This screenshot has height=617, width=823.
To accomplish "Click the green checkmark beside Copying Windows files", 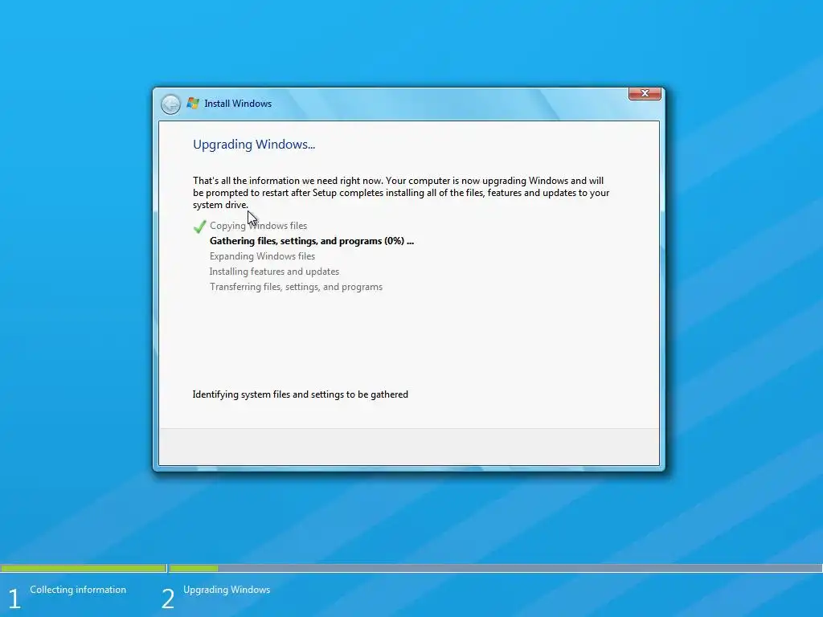I will coord(199,227).
